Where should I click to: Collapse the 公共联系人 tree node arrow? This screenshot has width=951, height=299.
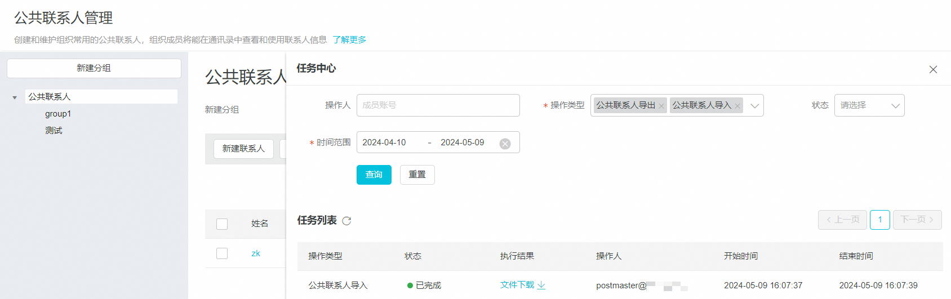pos(15,97)
